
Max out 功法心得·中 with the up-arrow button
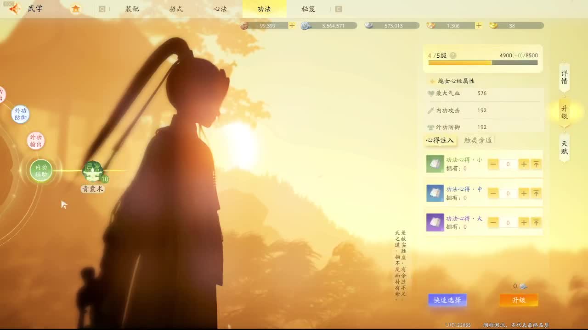(x=536, y=193)
